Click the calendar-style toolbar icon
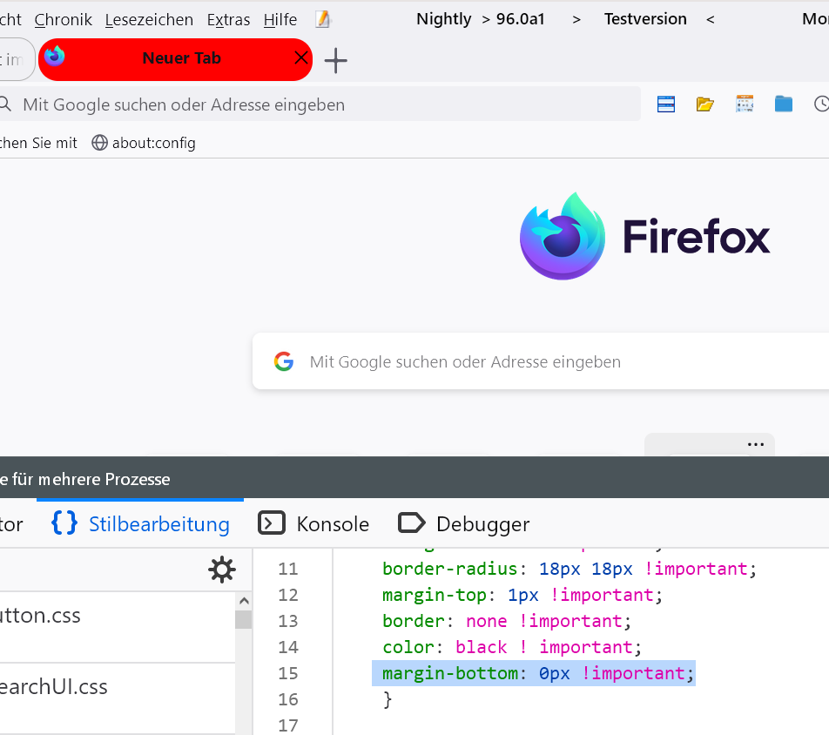 click(x=745, y=105)
